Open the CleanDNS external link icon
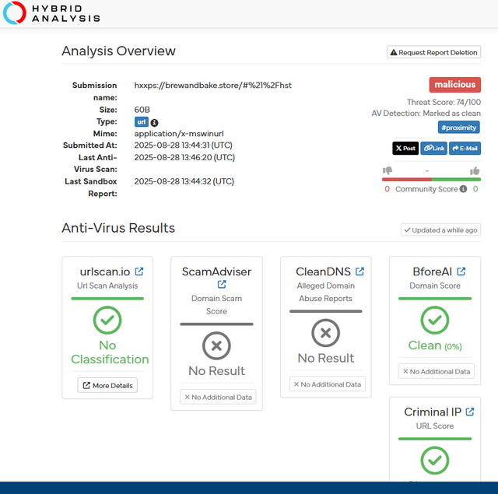Image resolution: width=498 pixels, height=494 pixels. pos(359,272)
